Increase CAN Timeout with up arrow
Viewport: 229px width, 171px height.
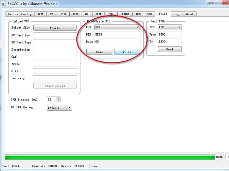[59, 98]
